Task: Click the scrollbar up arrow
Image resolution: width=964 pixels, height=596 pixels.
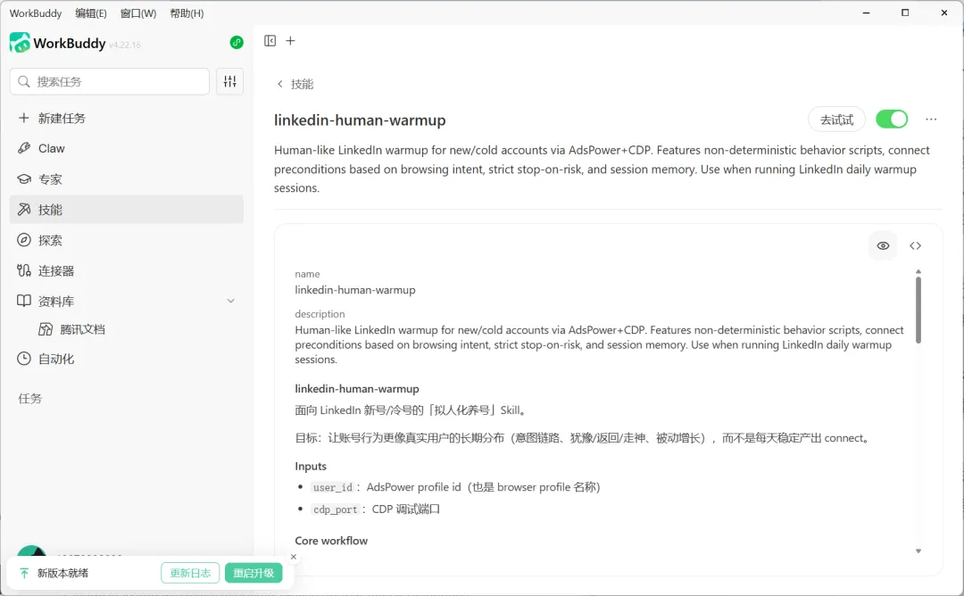Action: pos(918,271)
